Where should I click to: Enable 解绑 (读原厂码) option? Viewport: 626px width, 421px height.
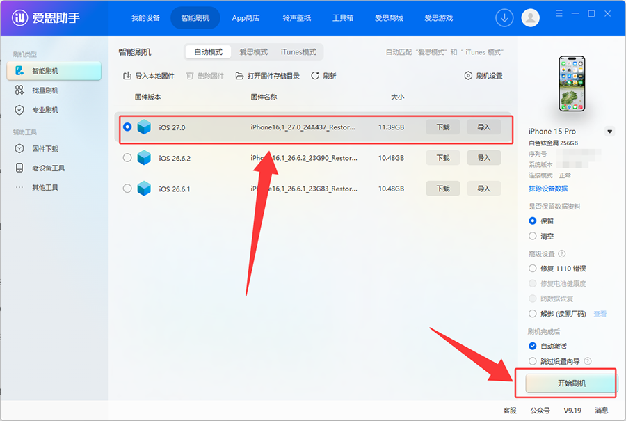click(533, 314)
